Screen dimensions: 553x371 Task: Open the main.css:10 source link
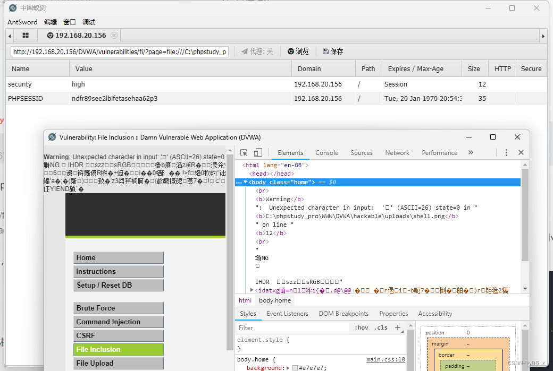click(x=386, y=359)
